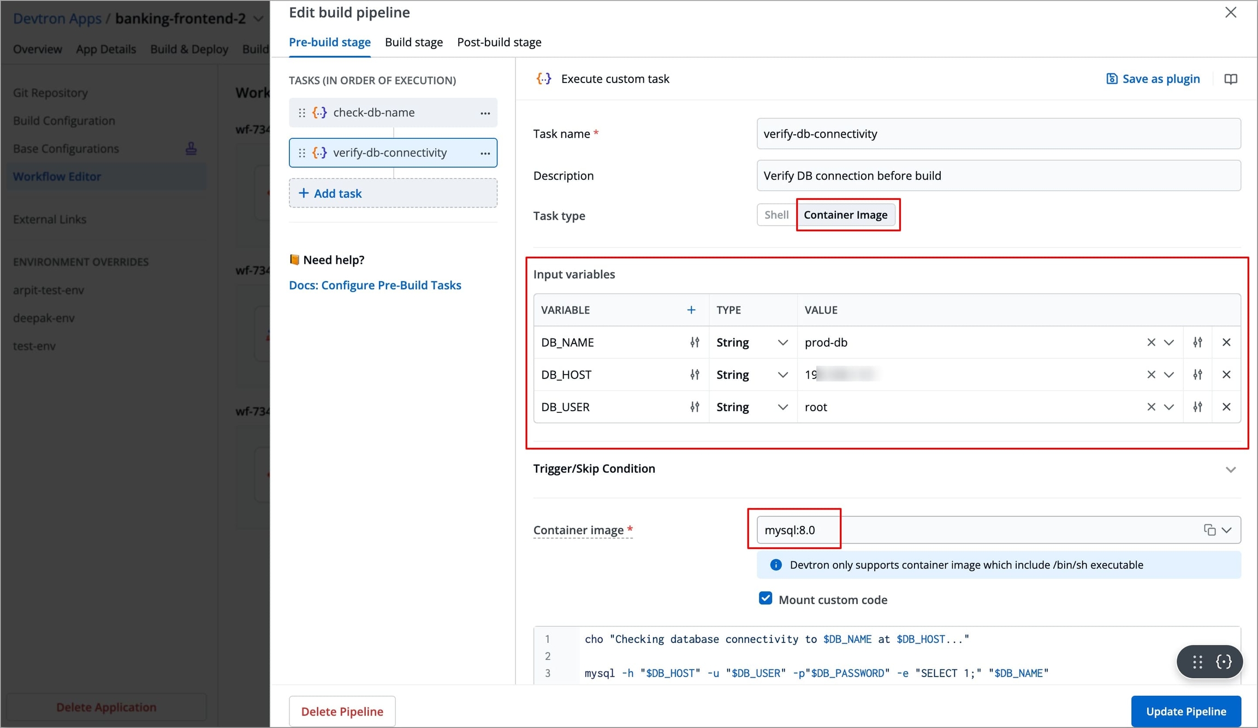
Task: Remove the DB_USER variable row
Action: (x=1226, y=407)
